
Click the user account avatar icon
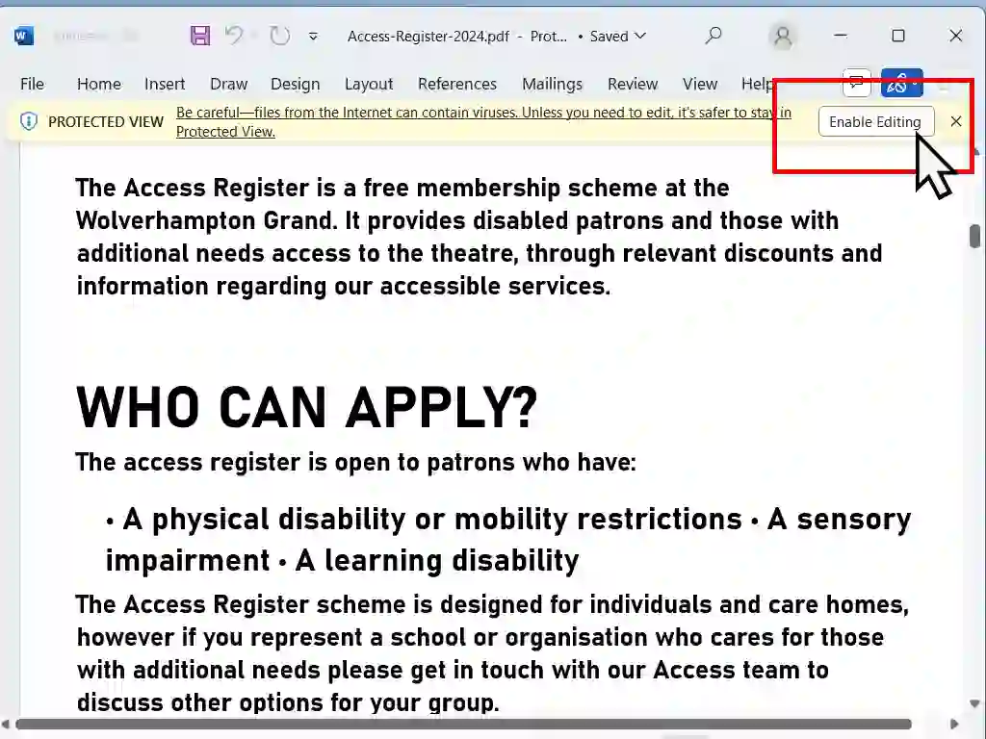pos(783,37)
